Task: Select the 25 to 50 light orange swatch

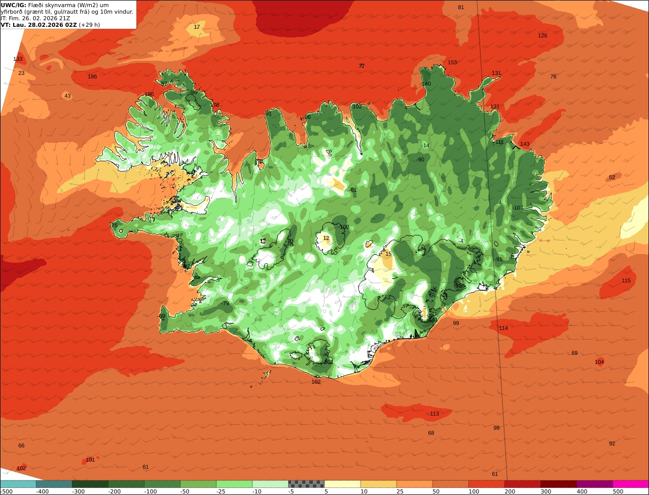Action: [x=415, y=484]
